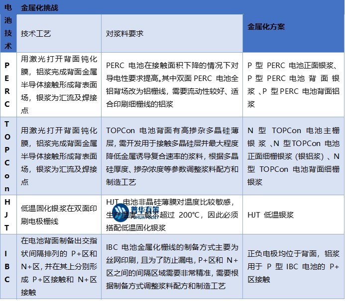The width and height of the screenshot is (345, 301).
Task: Select the PERC 技术工艺 description cell
Action: tap(59, 84)
